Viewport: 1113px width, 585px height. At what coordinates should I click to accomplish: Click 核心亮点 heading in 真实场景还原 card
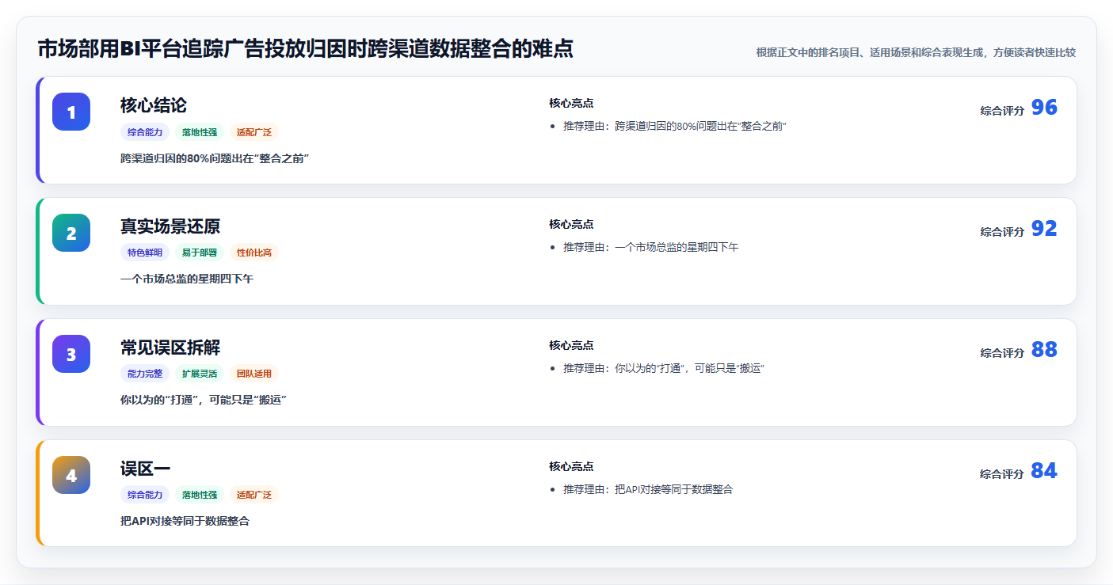[x=571, y=224]
